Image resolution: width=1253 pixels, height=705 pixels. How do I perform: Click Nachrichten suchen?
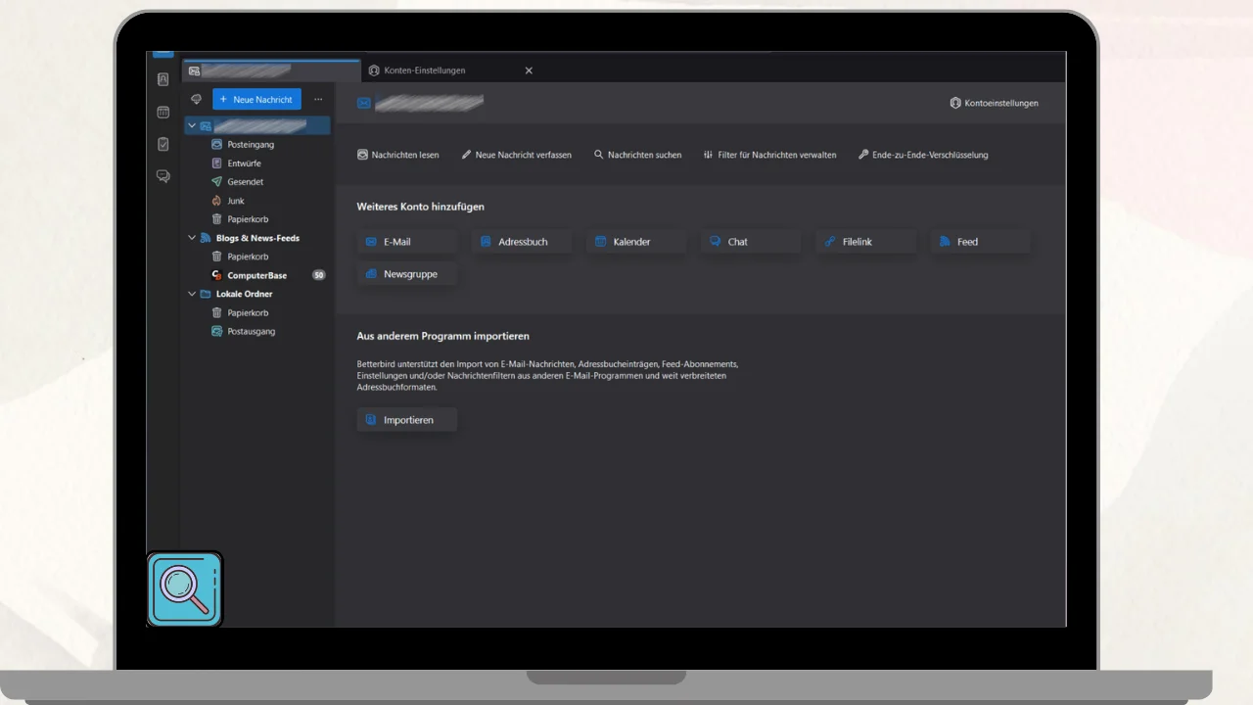pyautogui.click(x=637, y=155)
